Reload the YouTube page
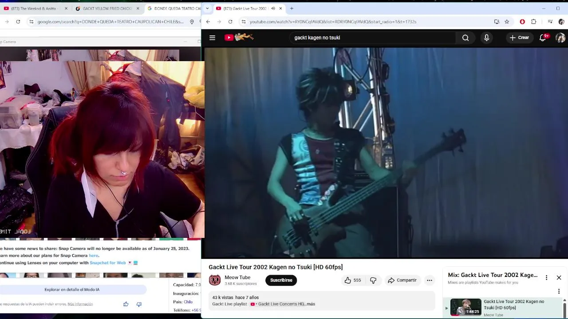Screen dimensions: 568x319 (230, 22)
